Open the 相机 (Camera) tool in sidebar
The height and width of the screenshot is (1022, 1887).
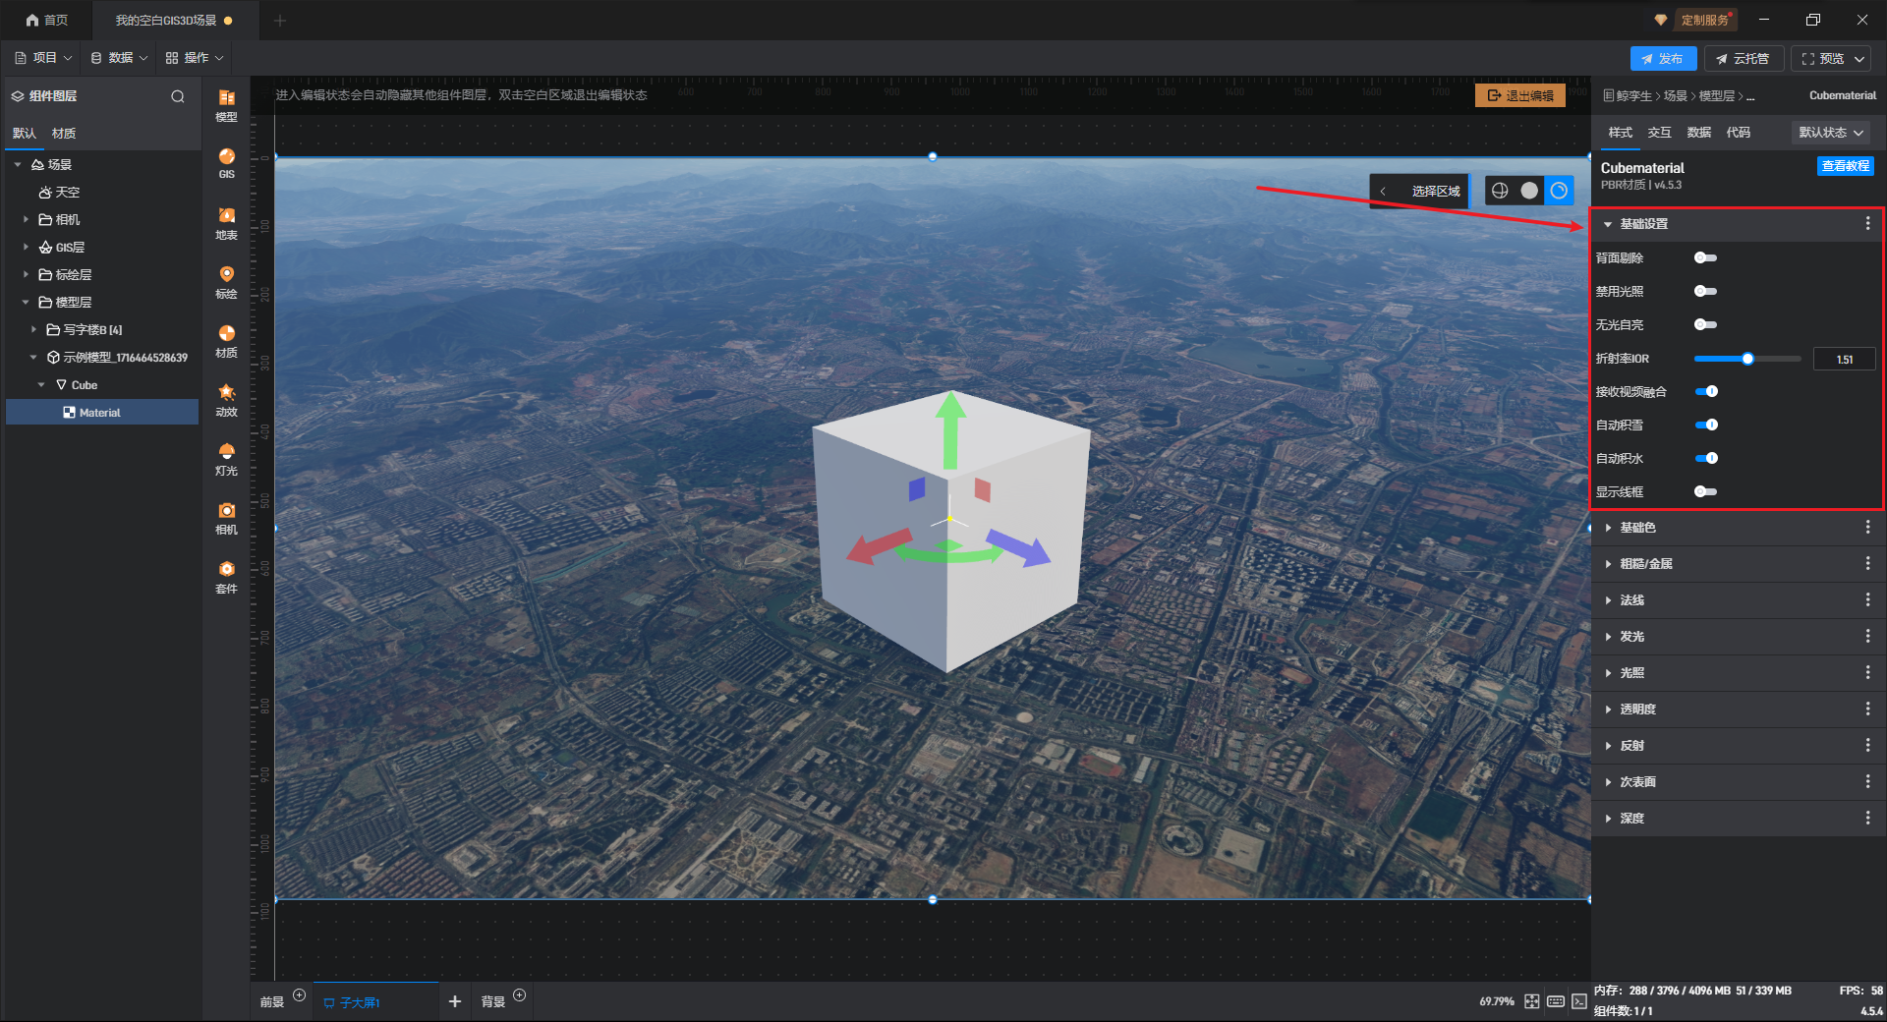(x=226, y=518)
